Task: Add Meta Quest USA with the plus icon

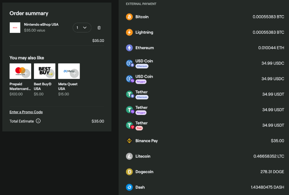Action: click(74, 73)
